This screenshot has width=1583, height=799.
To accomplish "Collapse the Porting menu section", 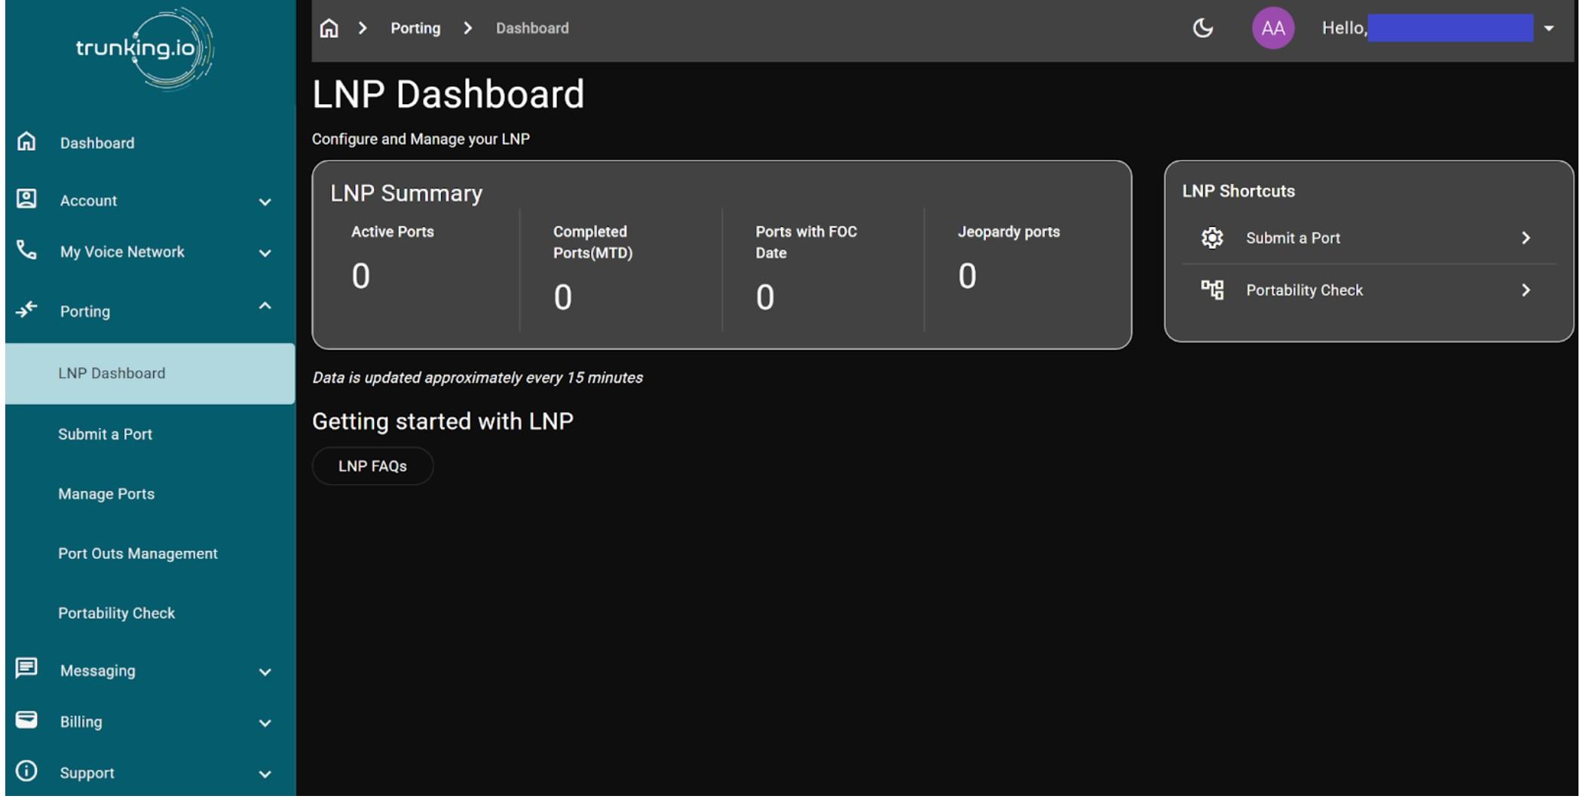I will (x=265, y=307).
